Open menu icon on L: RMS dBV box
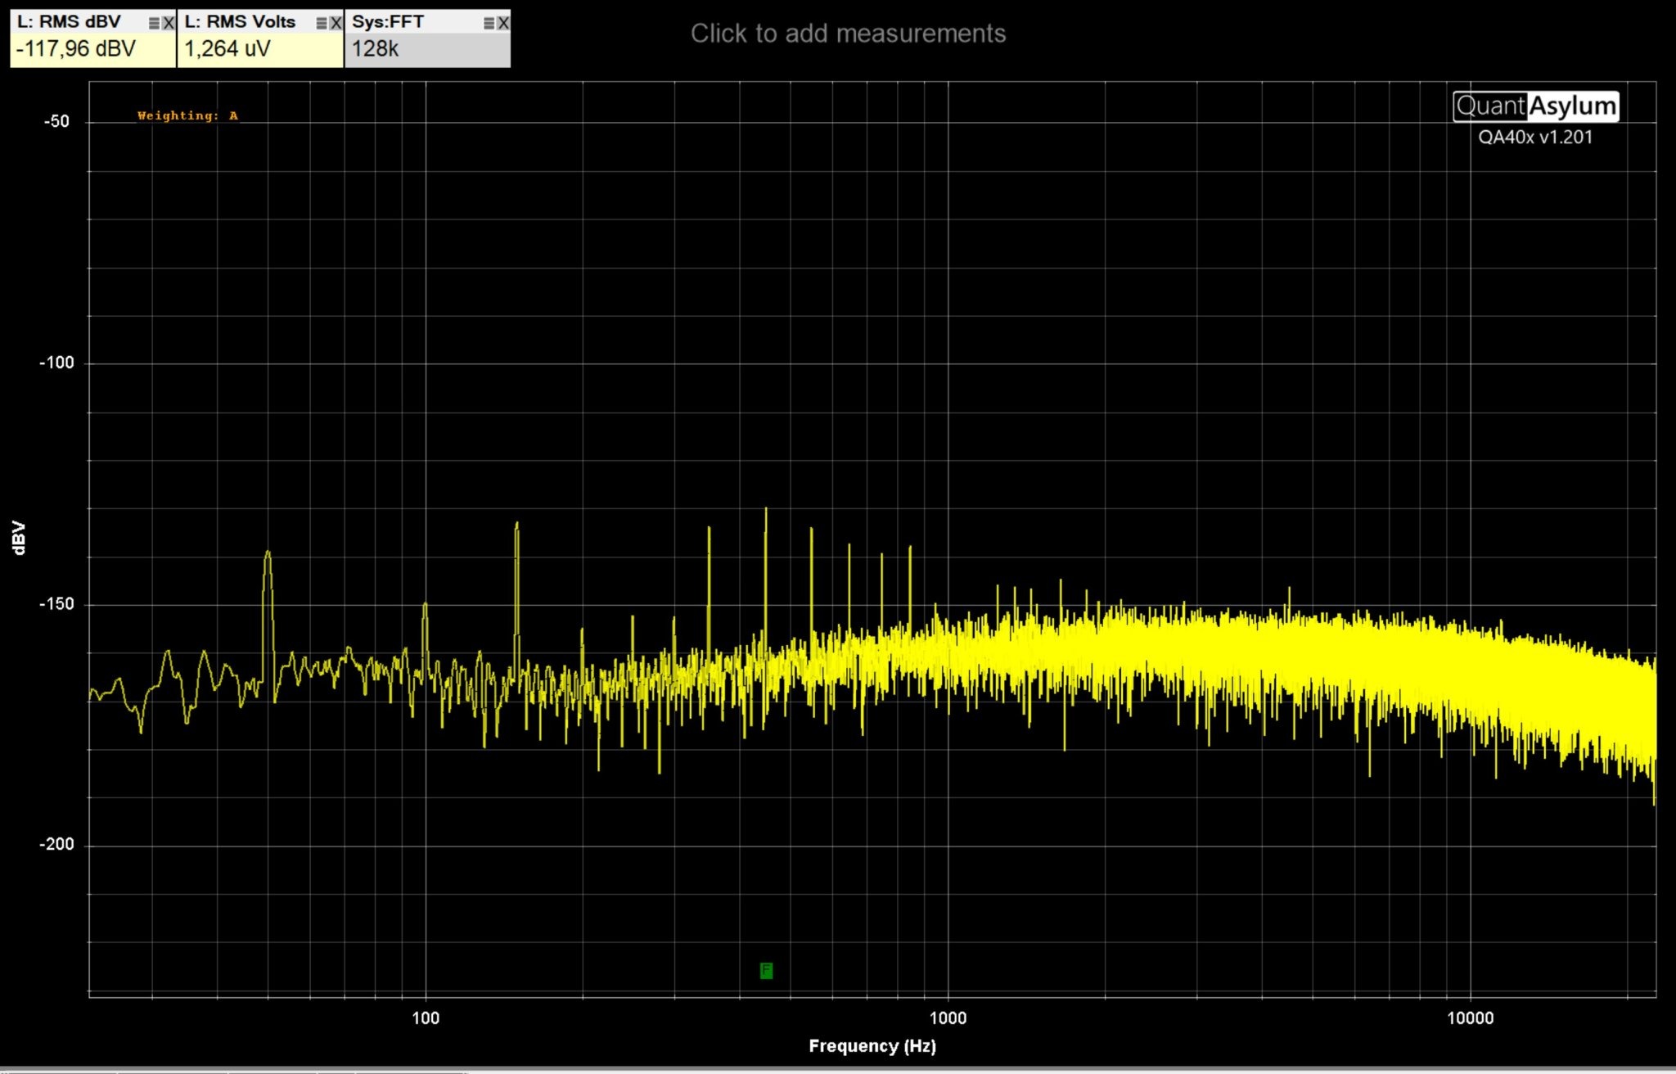 point(154,23)
